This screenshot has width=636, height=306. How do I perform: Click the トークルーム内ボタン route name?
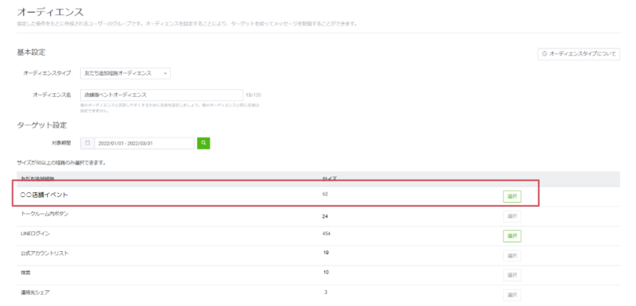[x=45, y=214]
